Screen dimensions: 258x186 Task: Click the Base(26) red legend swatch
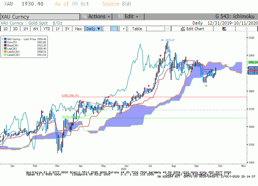pyautogui.click(x=5, y=45)
